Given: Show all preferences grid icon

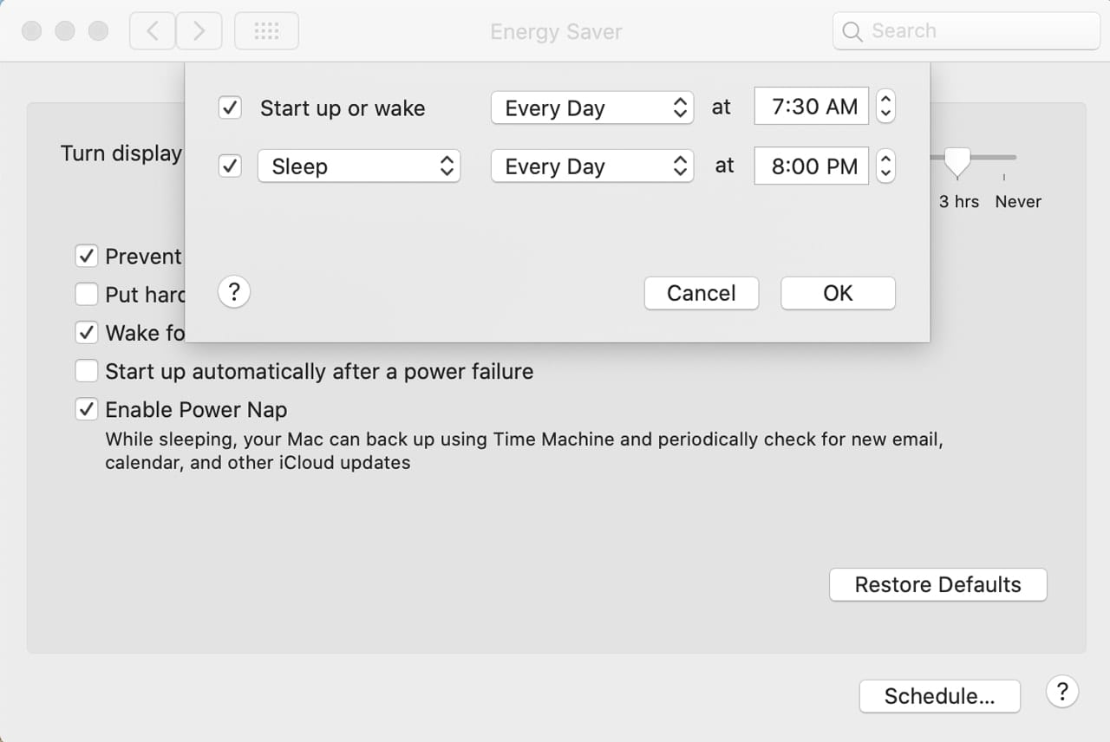Looking at the screenshot, I should click(266, 31).
